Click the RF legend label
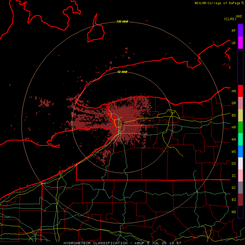Image resolution: width=245 pixels, height=245 pixels. point(234,30)
